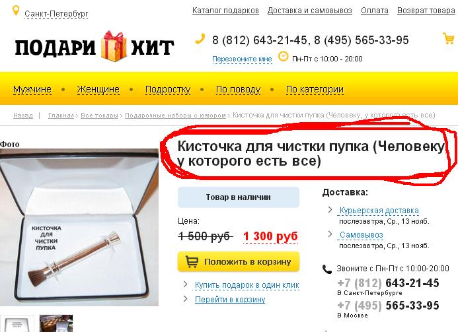Viewport: 458px width, 332px height.
Task: Expand the arrow beside Самовывоз
Action: pyautogui.click(x=330, y=234)
